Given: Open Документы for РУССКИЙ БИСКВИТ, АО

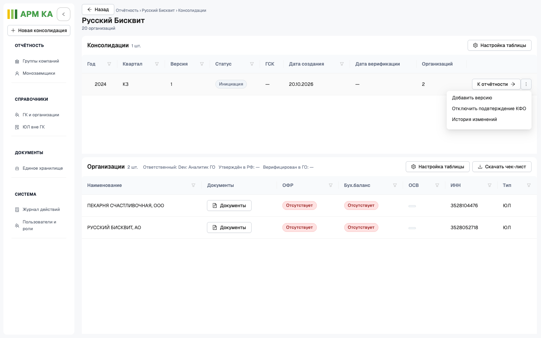Looking at the screenshot, I should point(229,227).
